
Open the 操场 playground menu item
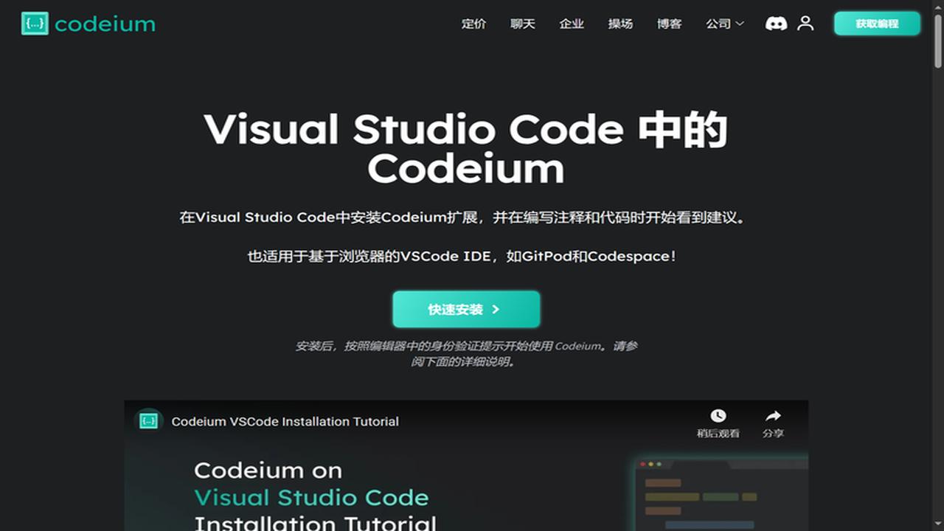(620, 24)
